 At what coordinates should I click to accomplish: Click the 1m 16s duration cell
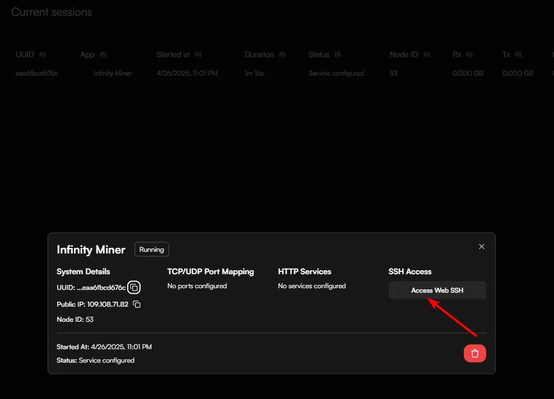pyautogui.click(x=254, y=73)
